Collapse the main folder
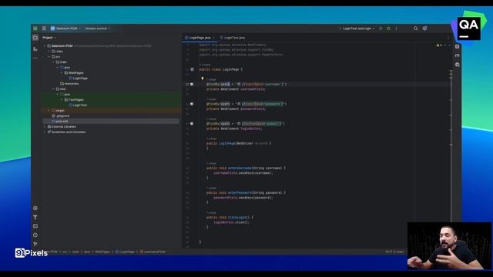 [x=53, y=62]
